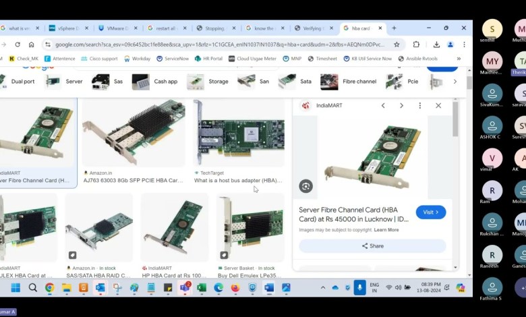Click the preview panel vertical scrollbar
526x317 pixels.
[455, 119]
